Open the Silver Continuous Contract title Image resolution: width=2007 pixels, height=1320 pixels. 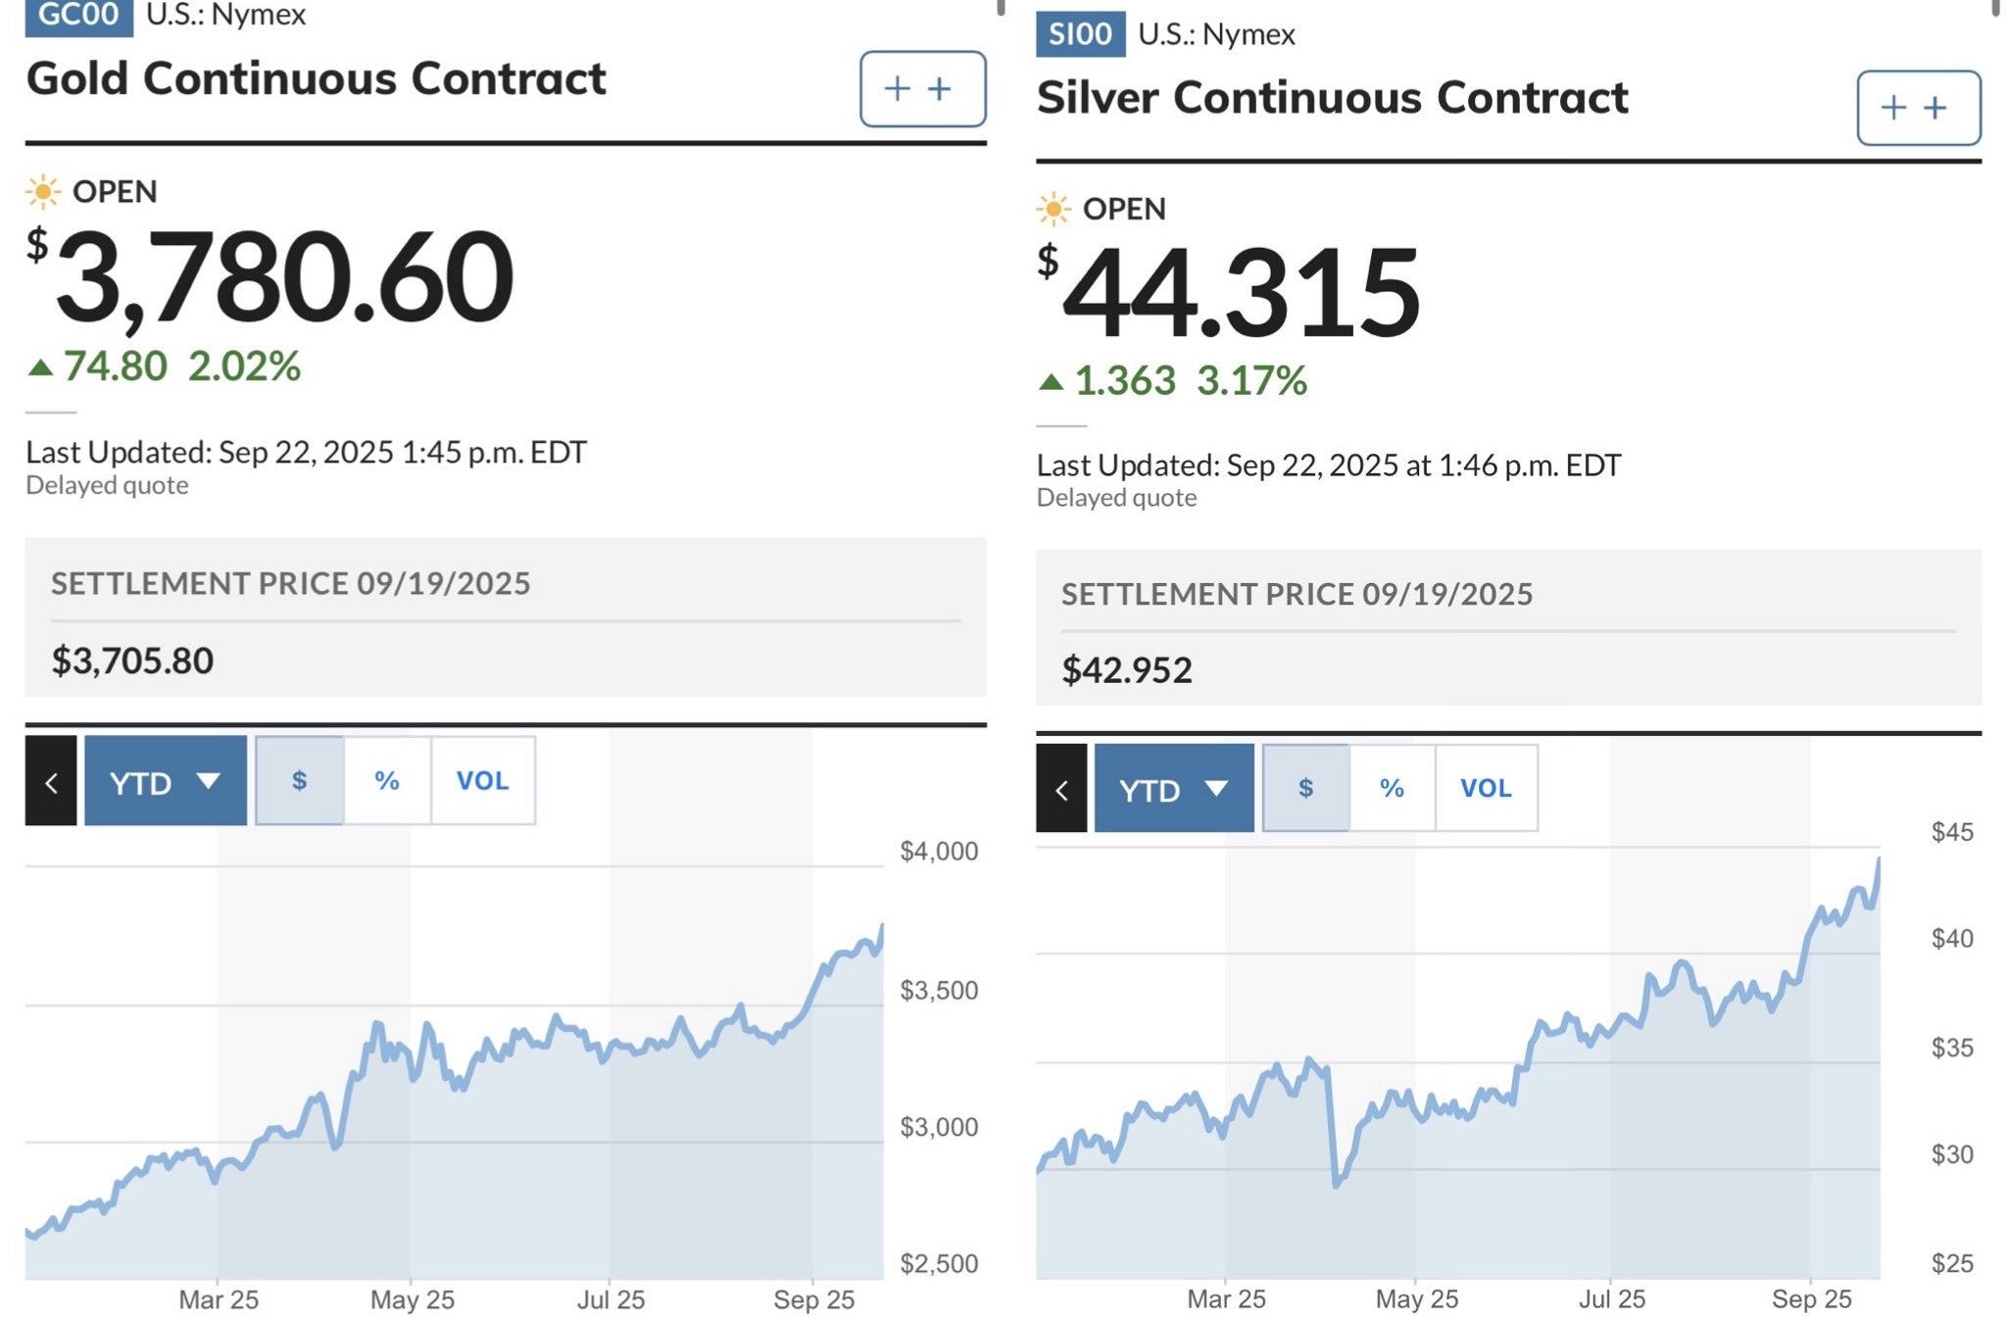pyautogui.click(x=1332, y=98)
